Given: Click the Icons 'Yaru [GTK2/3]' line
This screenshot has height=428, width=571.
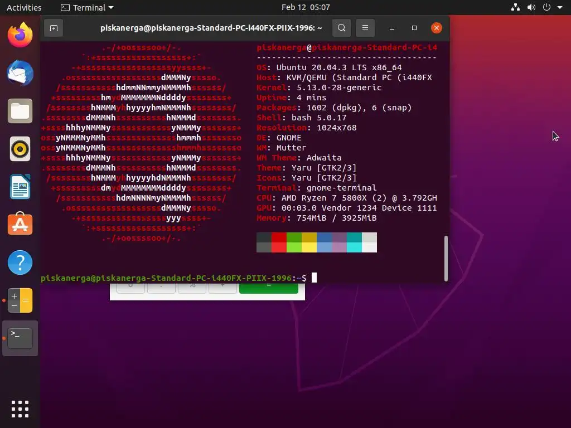Looking at the screenshot, I should (x=307, y=178).
